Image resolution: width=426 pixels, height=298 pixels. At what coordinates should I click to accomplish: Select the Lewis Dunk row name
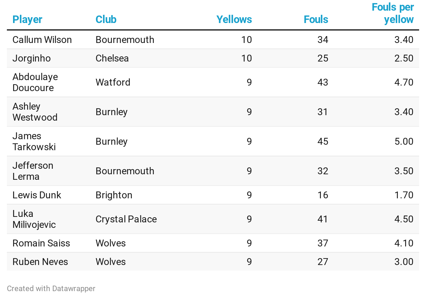(37, 195)
